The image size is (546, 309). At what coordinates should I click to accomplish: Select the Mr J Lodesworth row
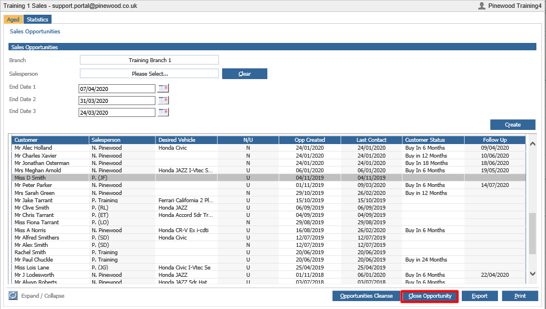[x=268, y=275]
